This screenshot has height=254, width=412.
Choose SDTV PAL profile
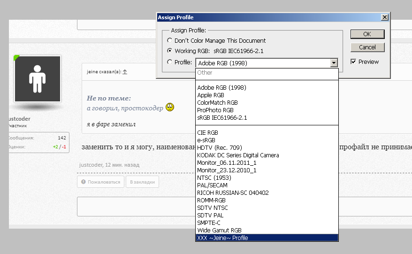[x=267, y=216]
